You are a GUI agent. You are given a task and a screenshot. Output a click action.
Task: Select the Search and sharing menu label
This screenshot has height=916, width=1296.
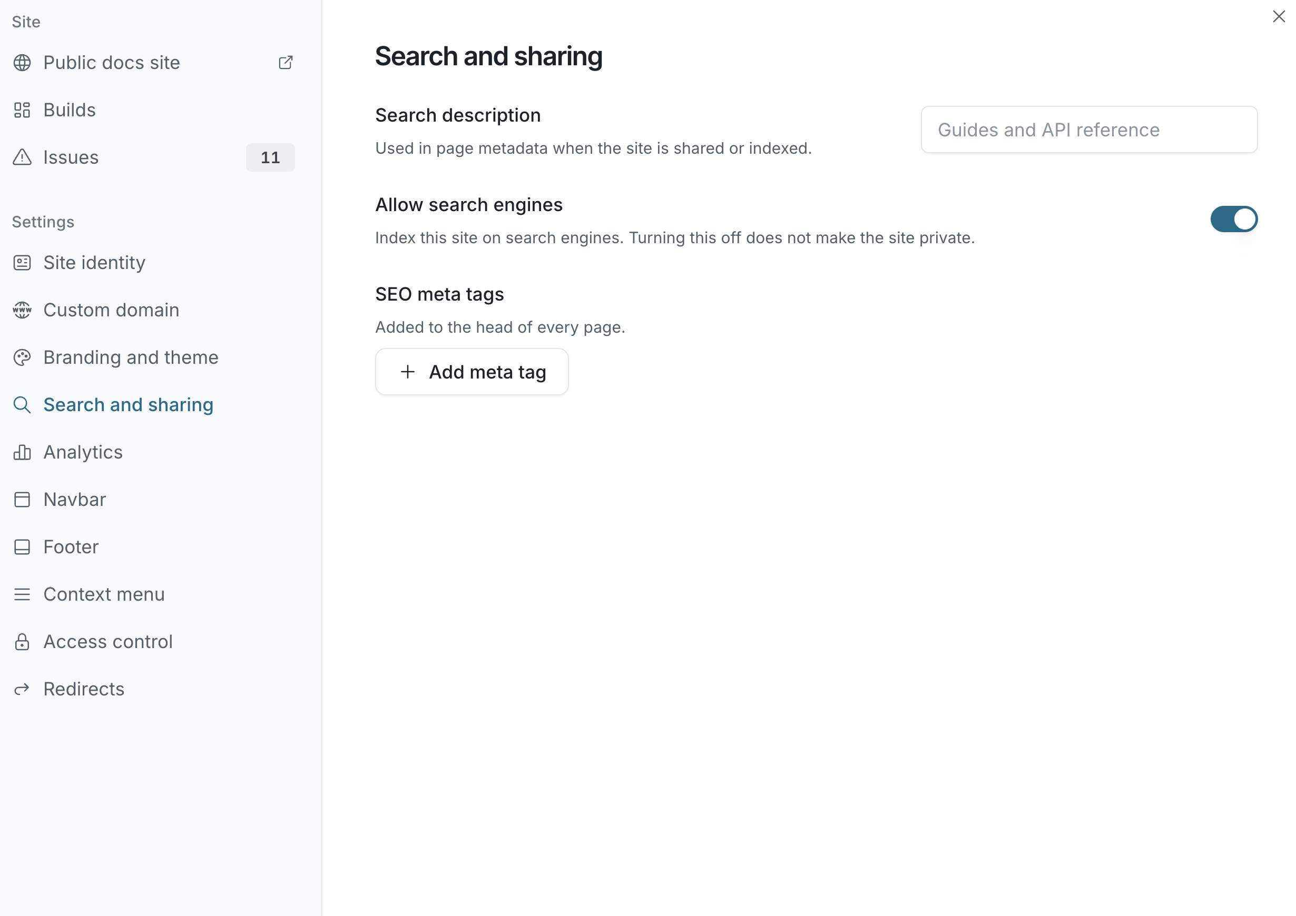pyautogui.click(x=129, y=405)
